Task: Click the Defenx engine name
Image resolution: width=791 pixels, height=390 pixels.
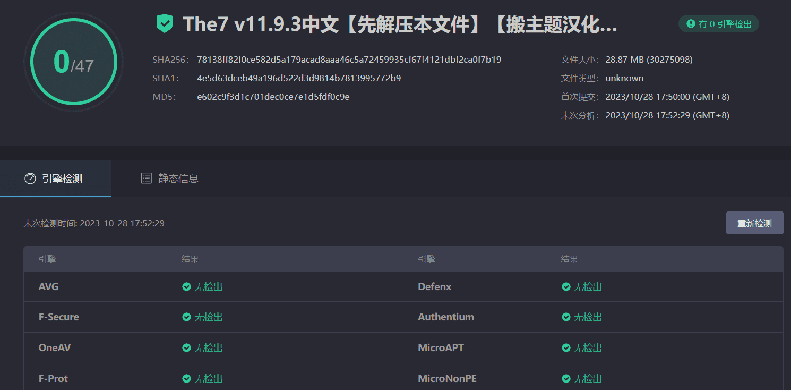Action: 435,287
